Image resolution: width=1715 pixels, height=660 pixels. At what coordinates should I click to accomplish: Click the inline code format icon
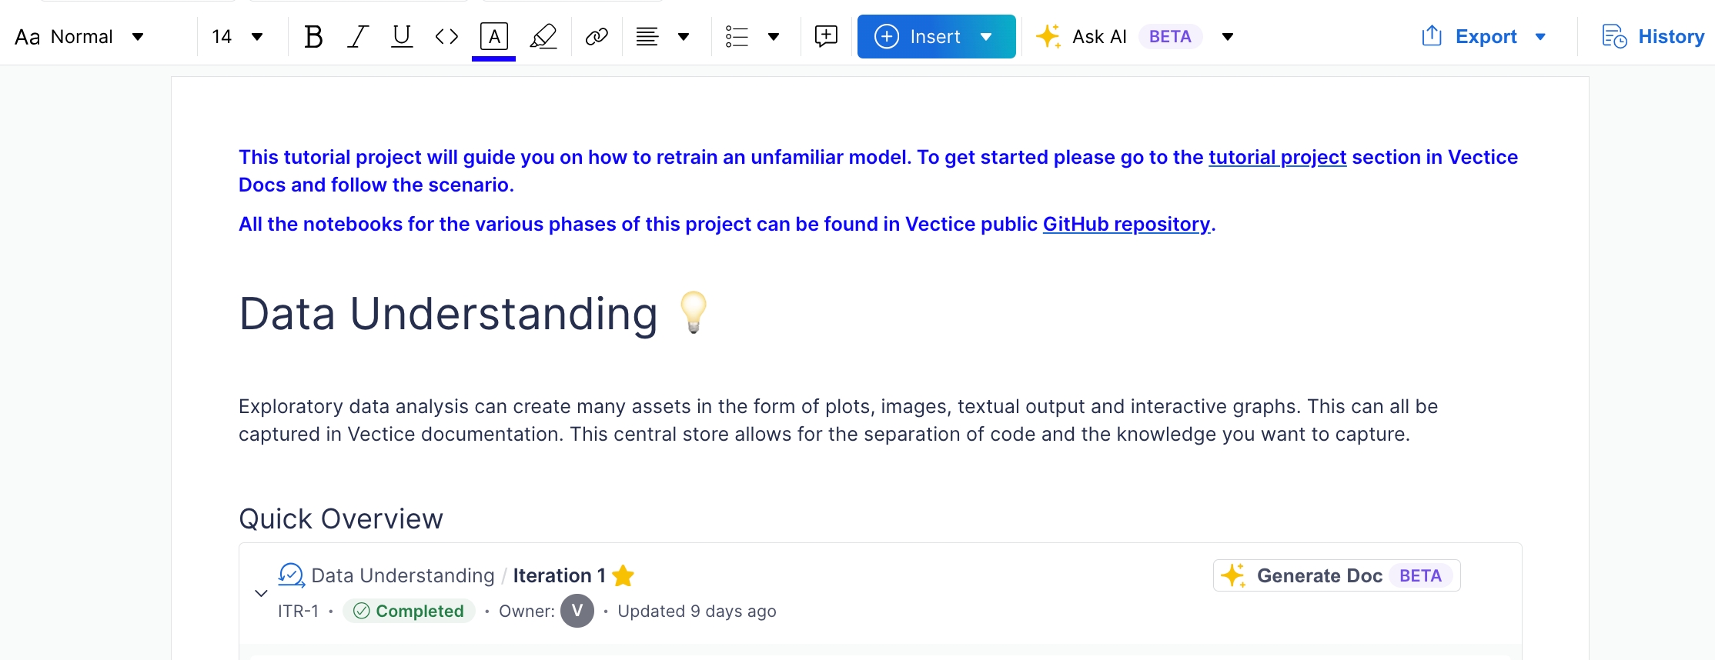coord(446,37)
